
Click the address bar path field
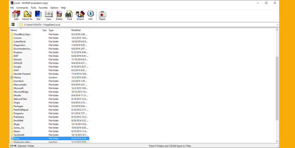[x=147, y=25]
